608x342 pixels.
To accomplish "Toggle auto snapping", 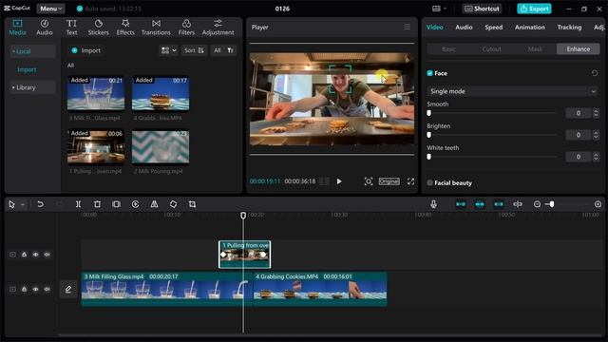I will pos(480,204).
